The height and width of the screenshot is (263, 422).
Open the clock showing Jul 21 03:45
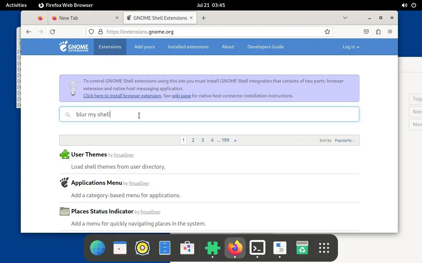[211, 5]
